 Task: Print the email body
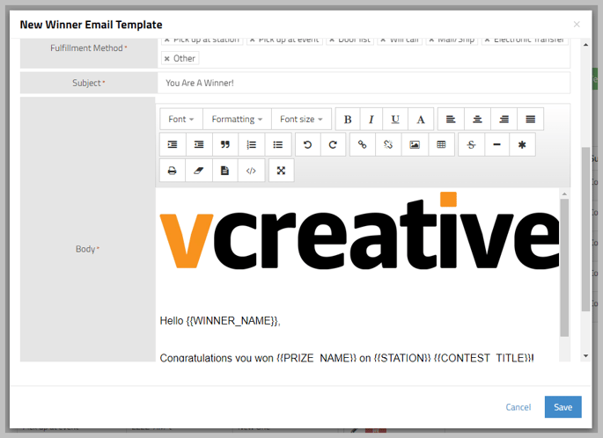[173, 171]
